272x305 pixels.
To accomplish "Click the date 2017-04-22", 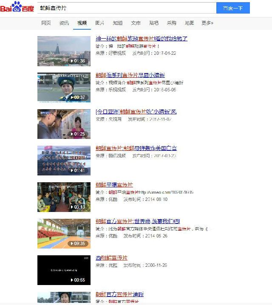I will 165,53.
